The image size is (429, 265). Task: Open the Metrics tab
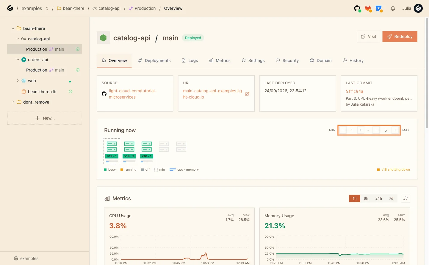click(220, 61)
